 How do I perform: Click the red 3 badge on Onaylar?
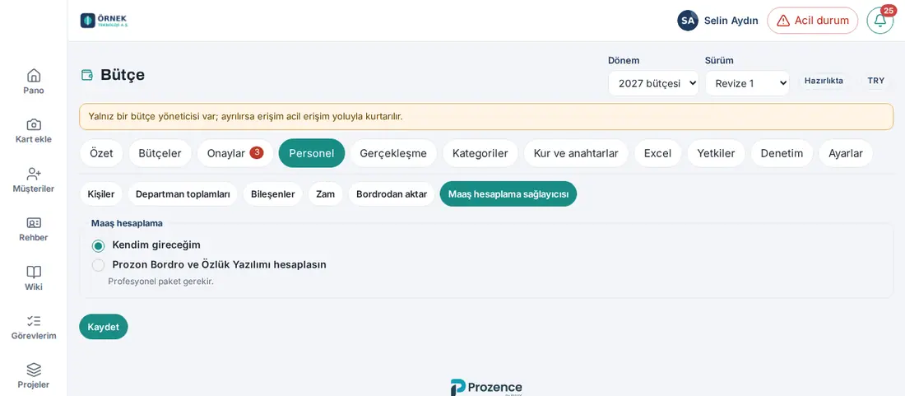click(x=256, y=153)
